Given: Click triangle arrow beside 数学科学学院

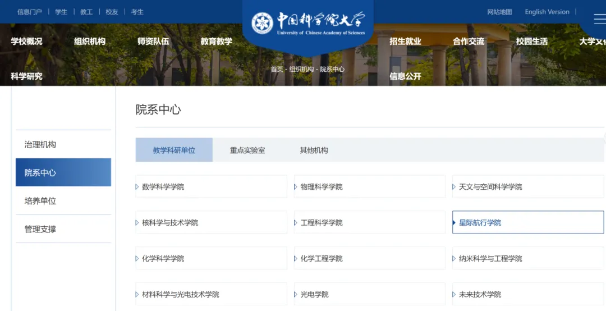Looking at the screenshot, I should 137,187.
